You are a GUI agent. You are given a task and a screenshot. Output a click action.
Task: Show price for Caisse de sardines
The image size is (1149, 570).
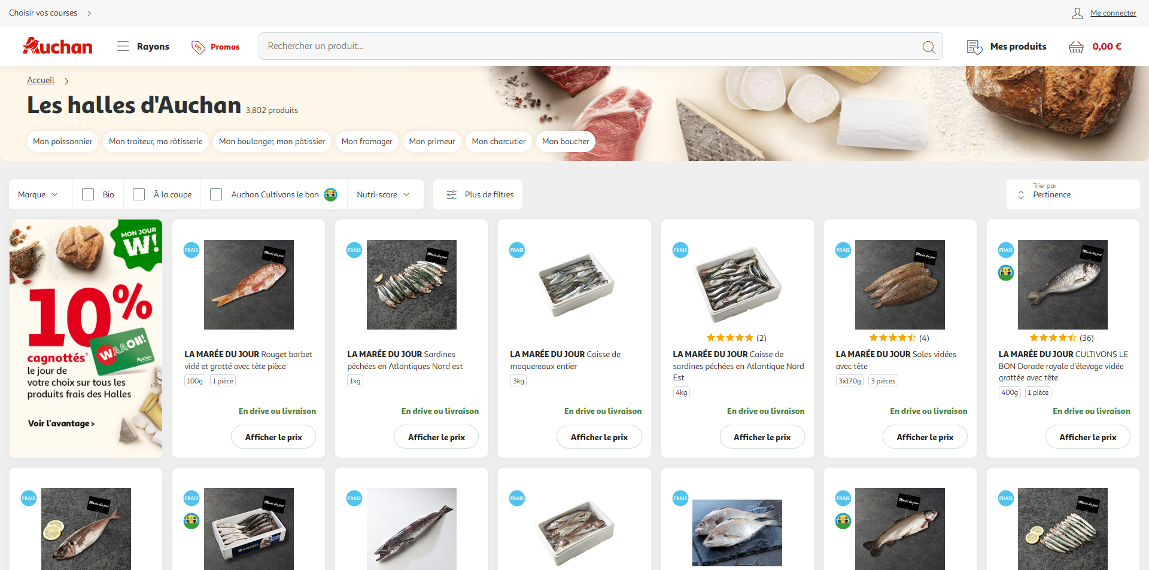click(x=762, y=437)
